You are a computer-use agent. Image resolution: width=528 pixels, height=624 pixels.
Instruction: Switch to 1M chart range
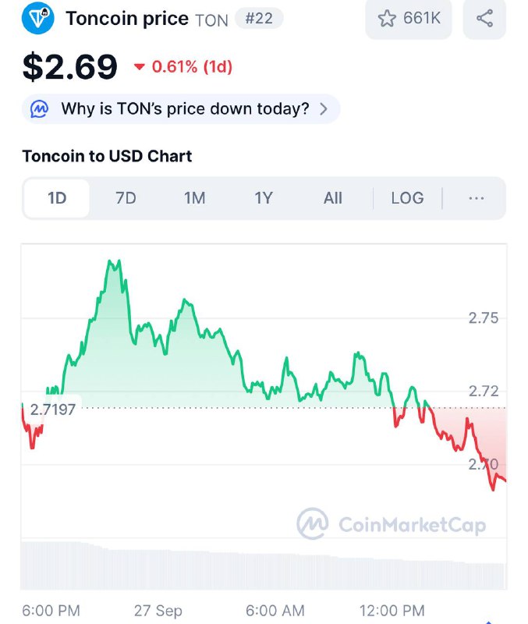click(194, 198)
